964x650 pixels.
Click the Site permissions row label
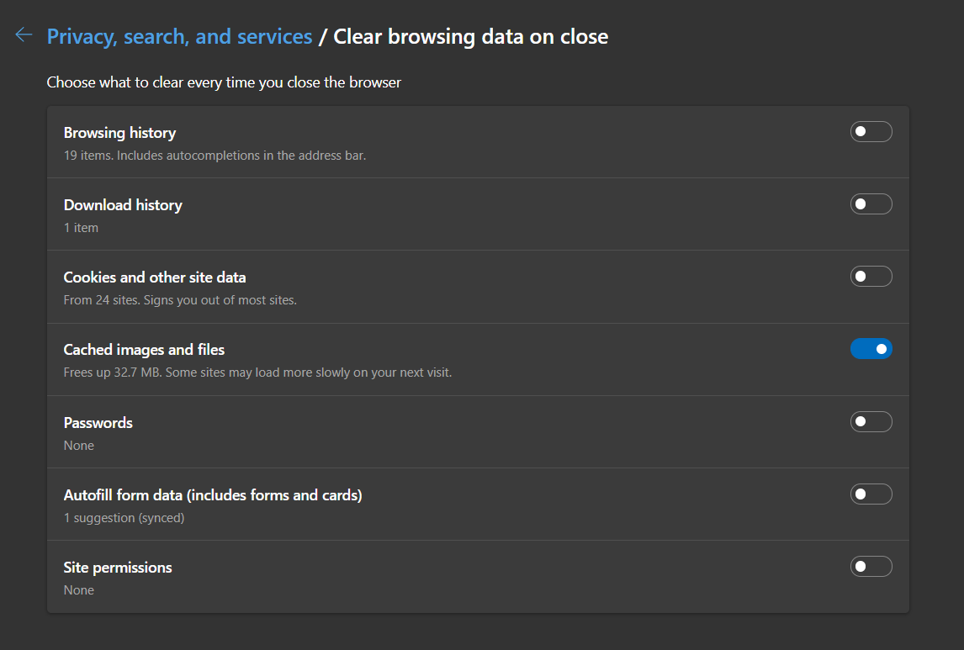tap(118, 568)
